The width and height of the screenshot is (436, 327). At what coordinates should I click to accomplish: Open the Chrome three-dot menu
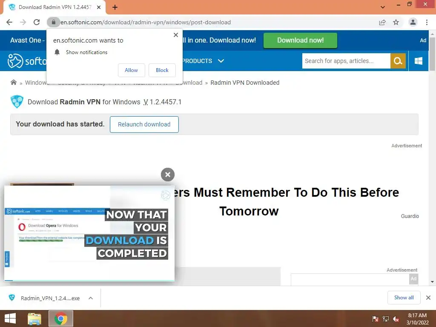[x=427, y=22]
